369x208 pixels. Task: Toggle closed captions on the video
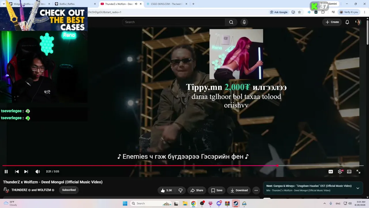point(331,172)
